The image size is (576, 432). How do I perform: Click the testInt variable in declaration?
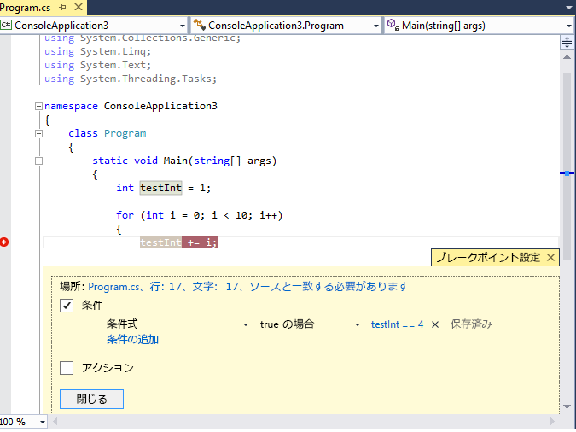(x=161, y=188)
